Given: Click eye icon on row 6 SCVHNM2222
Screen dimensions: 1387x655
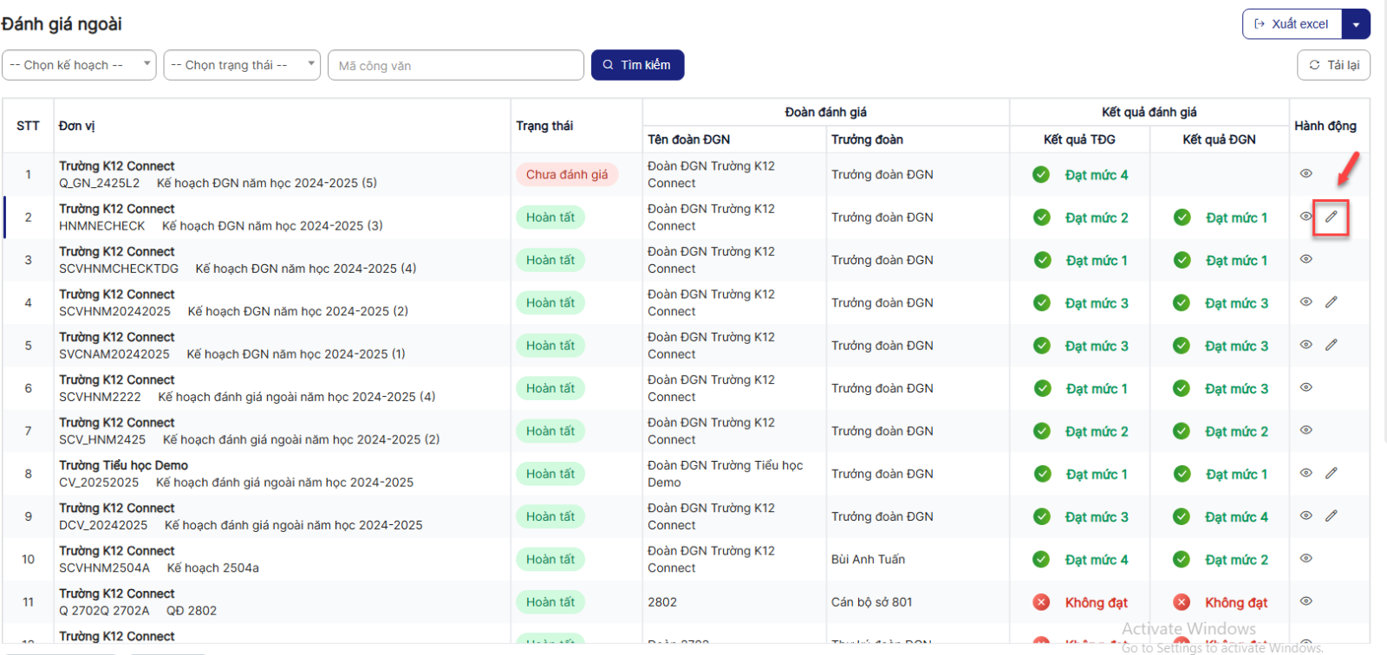Looking at the screenshot, I should point(1306,387).
